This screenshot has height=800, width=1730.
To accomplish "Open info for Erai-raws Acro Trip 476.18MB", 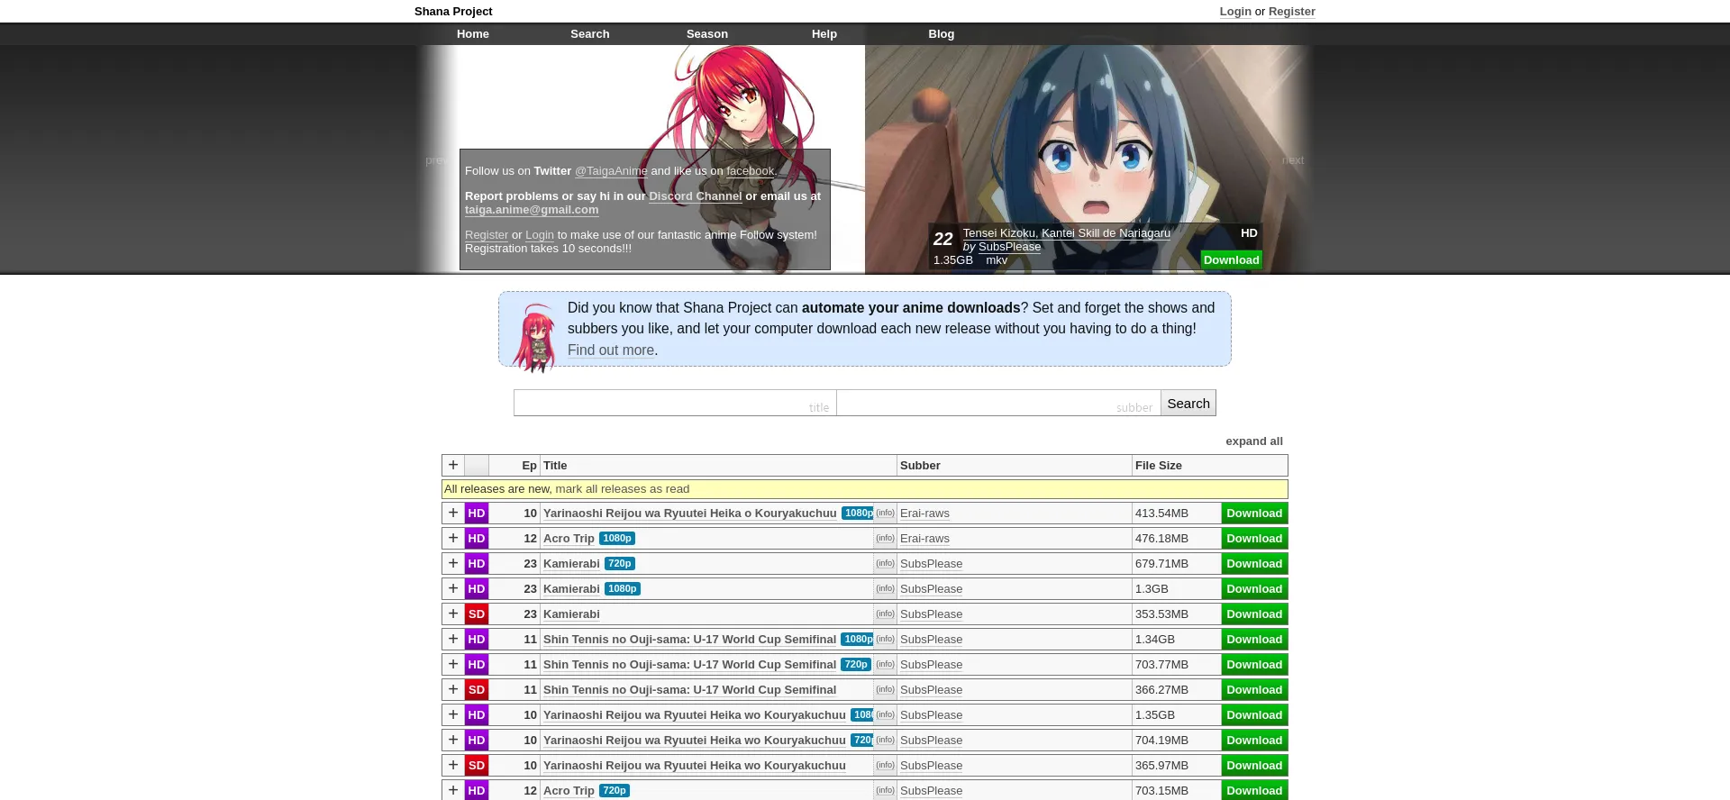I will pos(885,538).
